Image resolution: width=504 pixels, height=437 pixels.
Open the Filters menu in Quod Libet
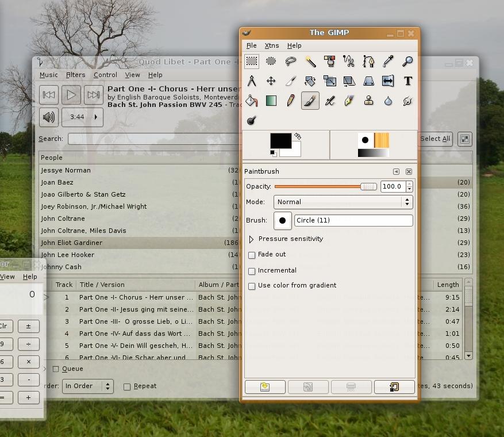(75, 75)
